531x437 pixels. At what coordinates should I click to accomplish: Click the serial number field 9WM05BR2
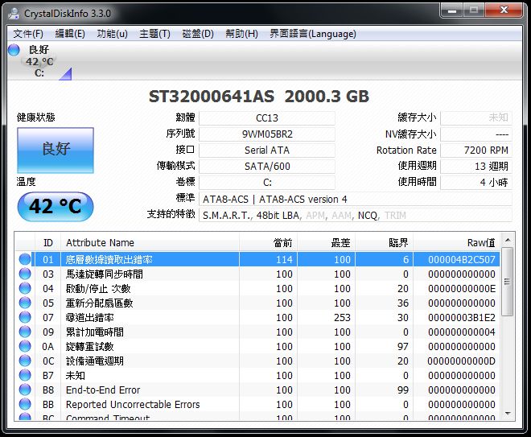(267, 134)
